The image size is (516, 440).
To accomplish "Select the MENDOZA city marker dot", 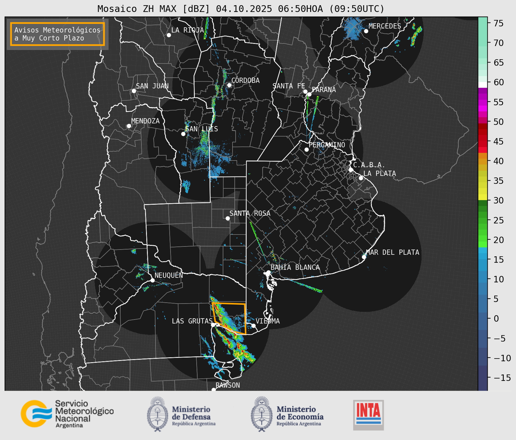I will pyautogui.click(x=129, y=126).
